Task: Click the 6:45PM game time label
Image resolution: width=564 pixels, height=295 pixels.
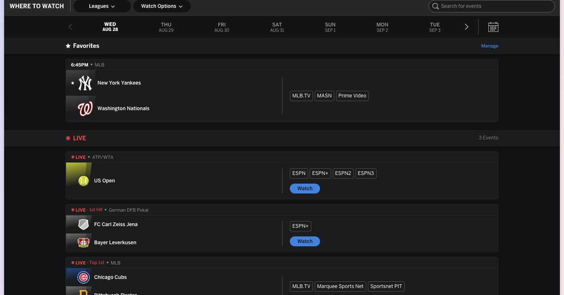Action: point(79,65)
